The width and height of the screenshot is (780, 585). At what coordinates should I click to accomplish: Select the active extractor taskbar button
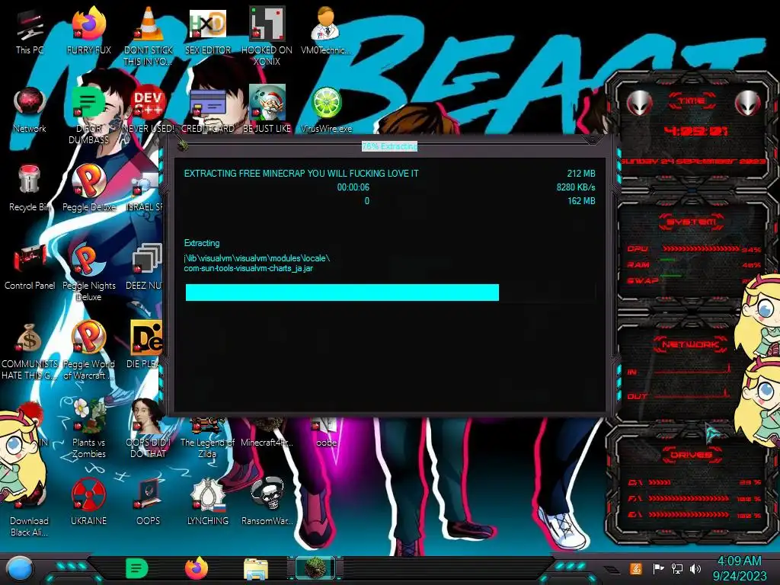tap(315, 567)
